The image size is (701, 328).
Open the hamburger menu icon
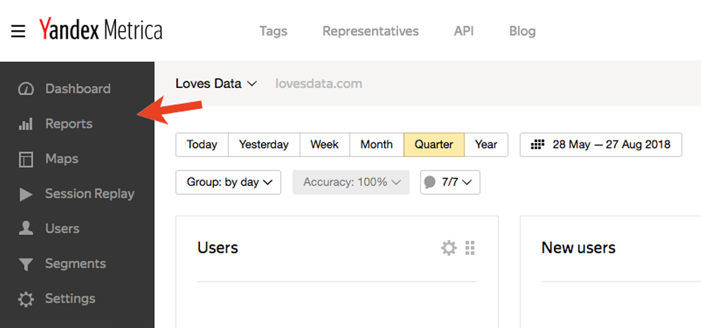click(x=18, y=32)
